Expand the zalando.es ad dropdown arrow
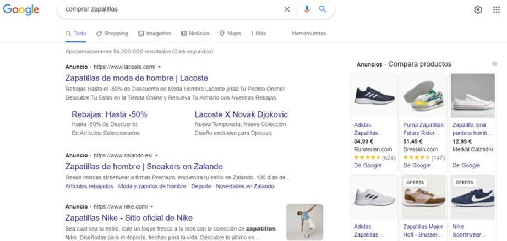The image size is (507, 241). [x=156, y=155]
